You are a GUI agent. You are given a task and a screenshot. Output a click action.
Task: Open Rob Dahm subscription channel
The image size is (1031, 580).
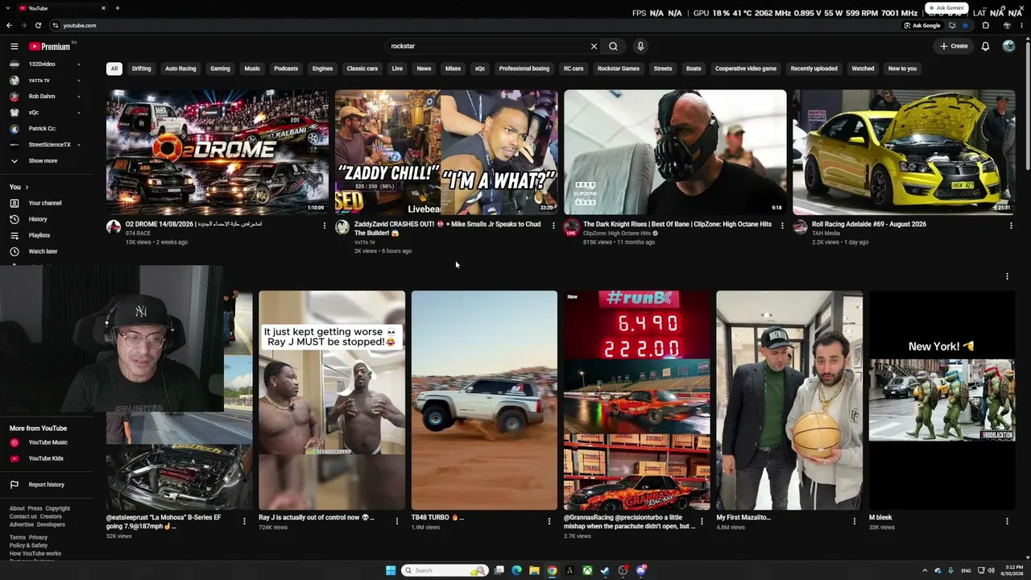click(45, 97)
